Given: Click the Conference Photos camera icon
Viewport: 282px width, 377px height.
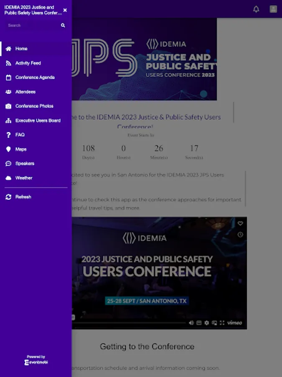Looking at the screenshot, I should click(x=8, y=106).
